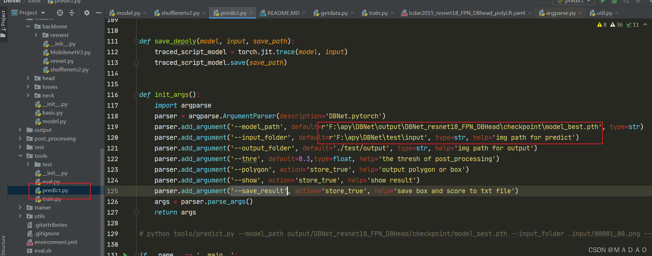Select the test folder under tools

[47, 165]
